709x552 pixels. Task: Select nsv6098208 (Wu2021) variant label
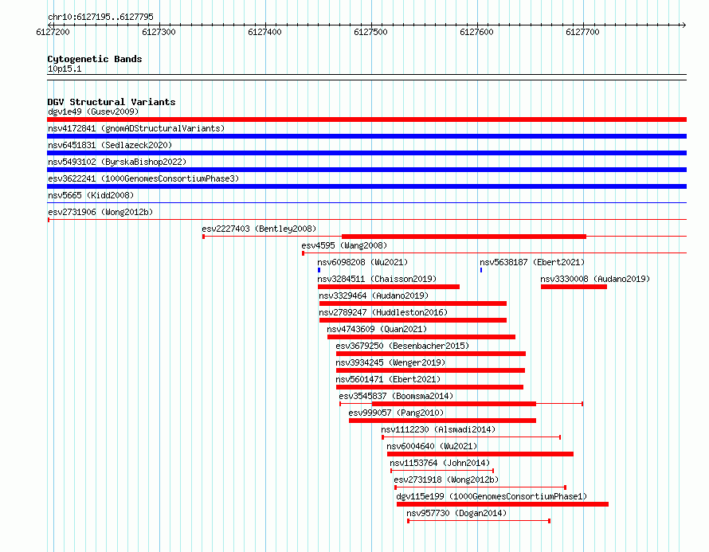pos(362,262)
